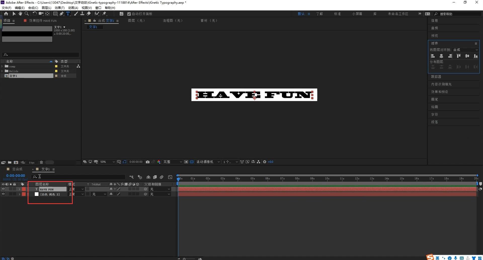Open the 合成(C) menu
Image resolution: width=483 pixels, height=260 pixels.
(x=33, y=8)
